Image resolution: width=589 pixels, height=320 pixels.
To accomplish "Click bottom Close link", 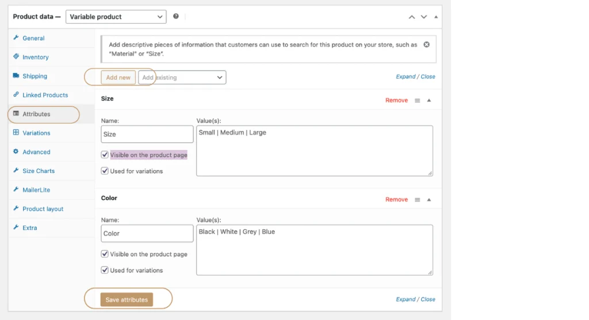I will tap(428, 299).
